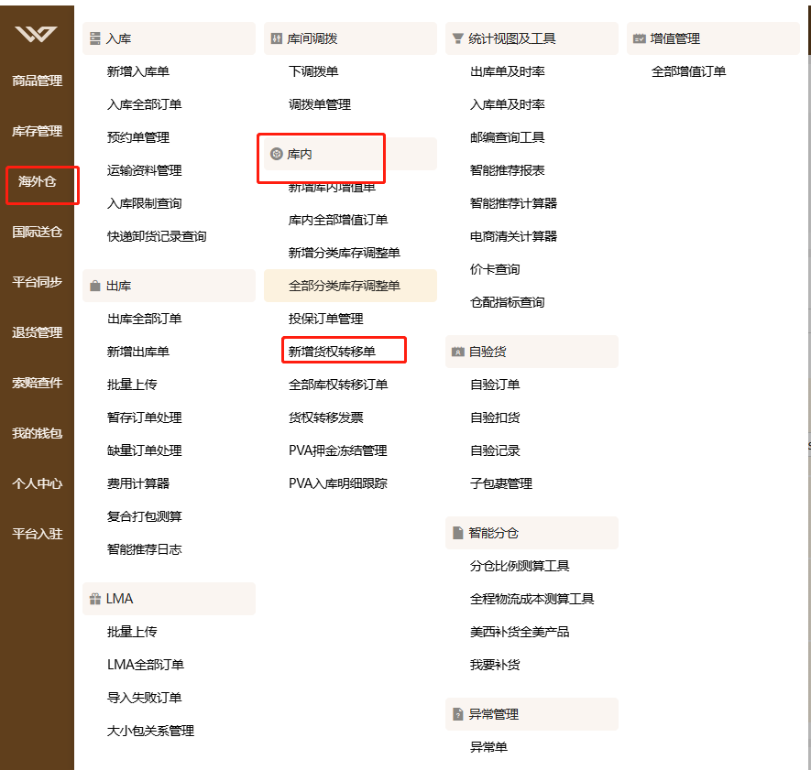Image resolution: width=811 pixels, height=770 pixels.
Task: Click the 库间调拨 section icon
Action: [x=277, y=38]
